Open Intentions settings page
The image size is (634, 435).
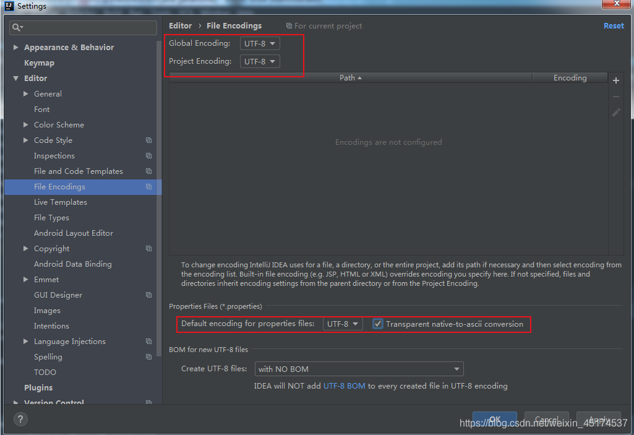[51, 325]
